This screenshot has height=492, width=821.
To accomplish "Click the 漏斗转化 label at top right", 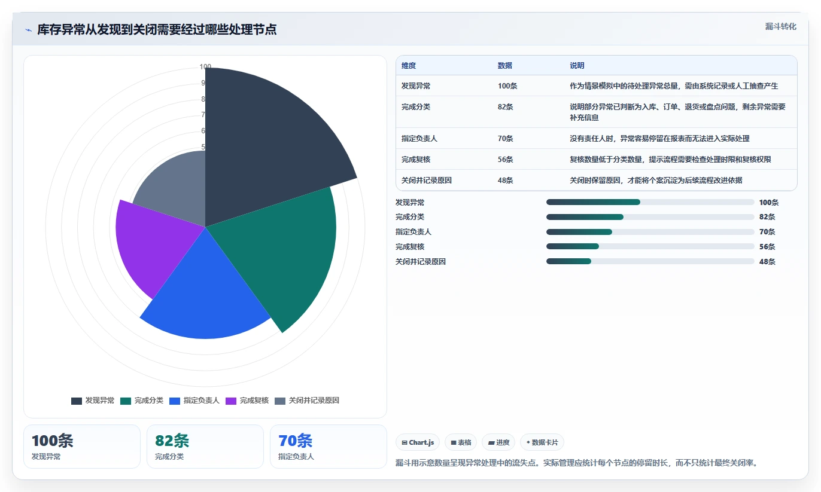I will pos(780,26).
